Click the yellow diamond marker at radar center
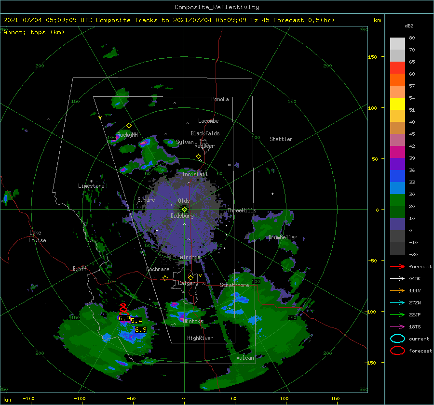Viewport: 434px width, 405px height. click(184, 209)
